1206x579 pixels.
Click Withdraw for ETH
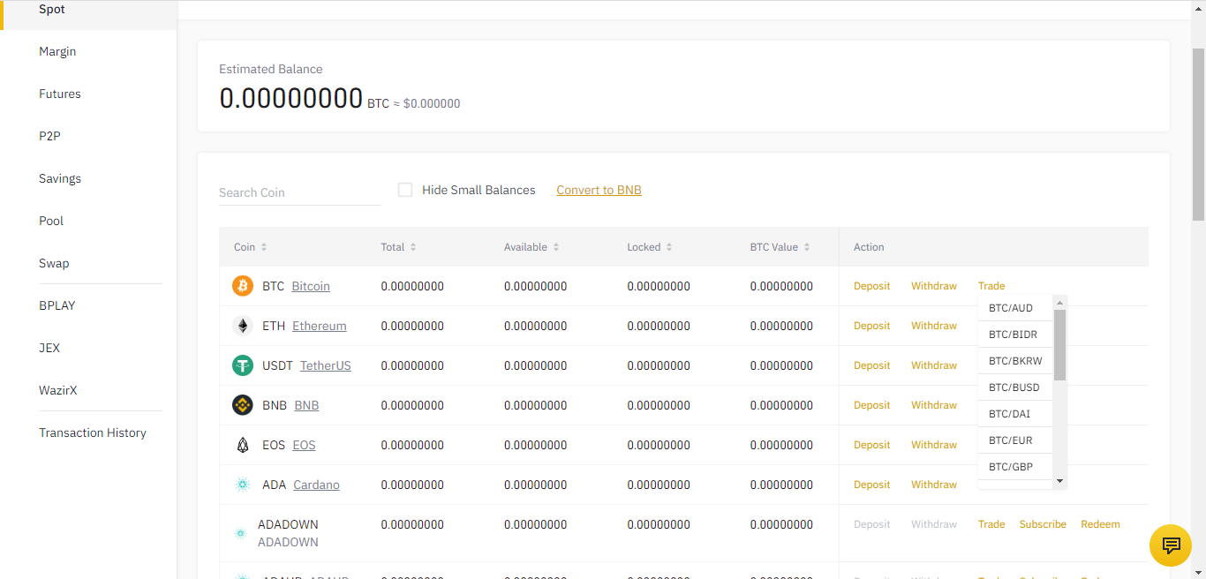[x=934, y=326]
